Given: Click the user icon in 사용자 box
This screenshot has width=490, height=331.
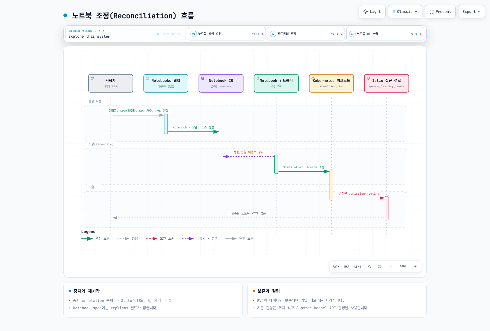Looking at the screenshot, I should click(x=92, y=78).
